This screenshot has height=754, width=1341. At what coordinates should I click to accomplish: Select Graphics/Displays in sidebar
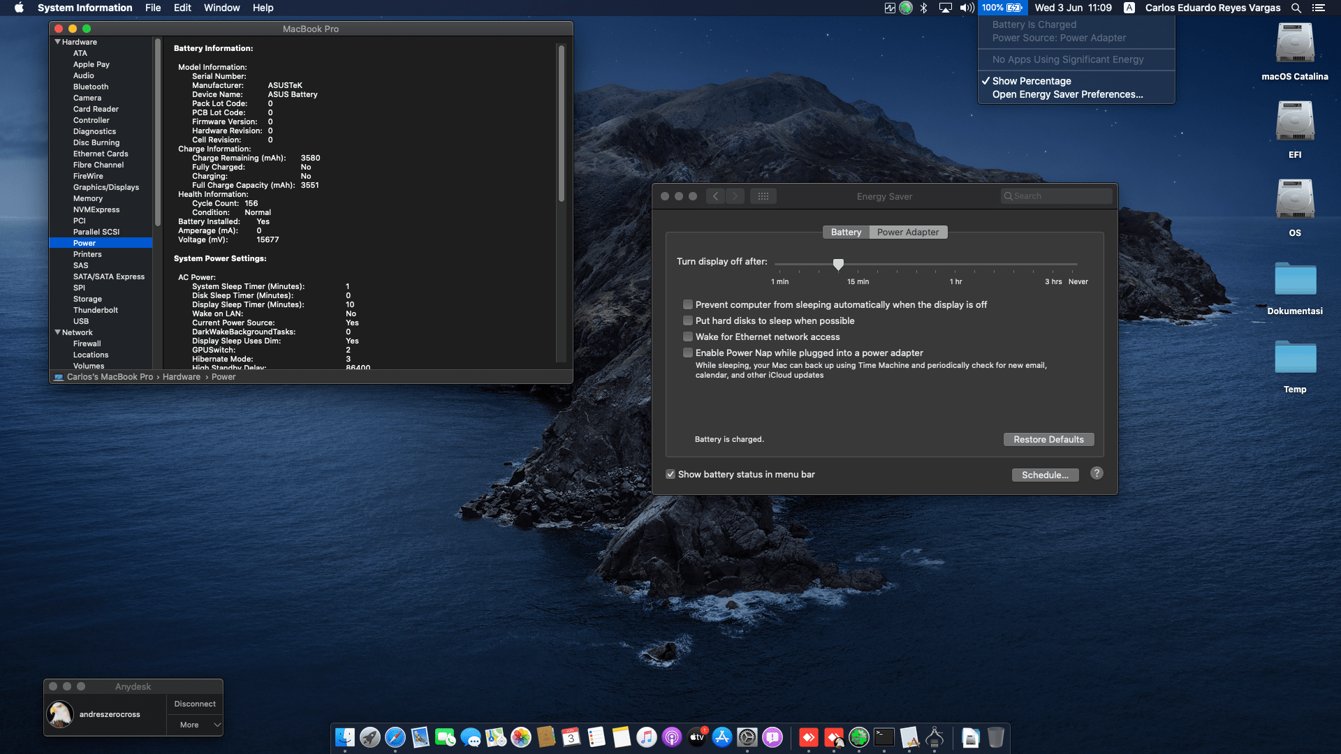pyautogui.click(x=106, y=187)
